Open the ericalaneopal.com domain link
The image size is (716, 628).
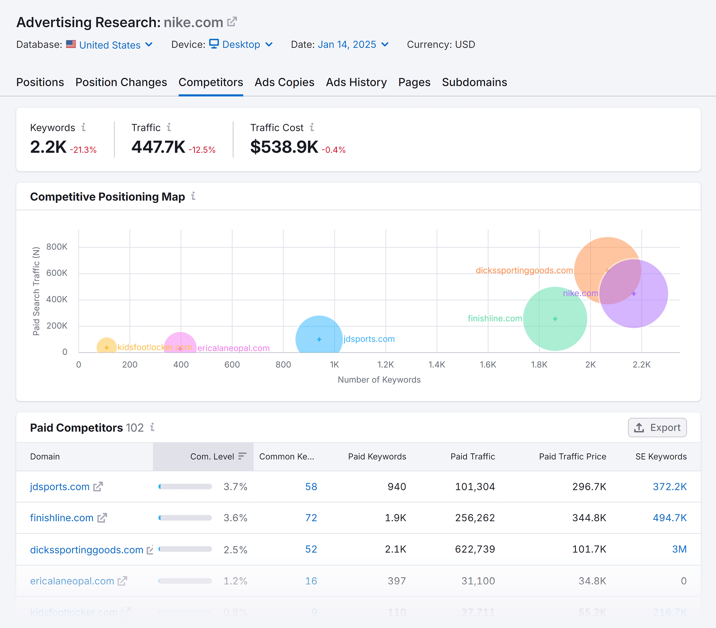pyautogui.click(x=72, y=581)
